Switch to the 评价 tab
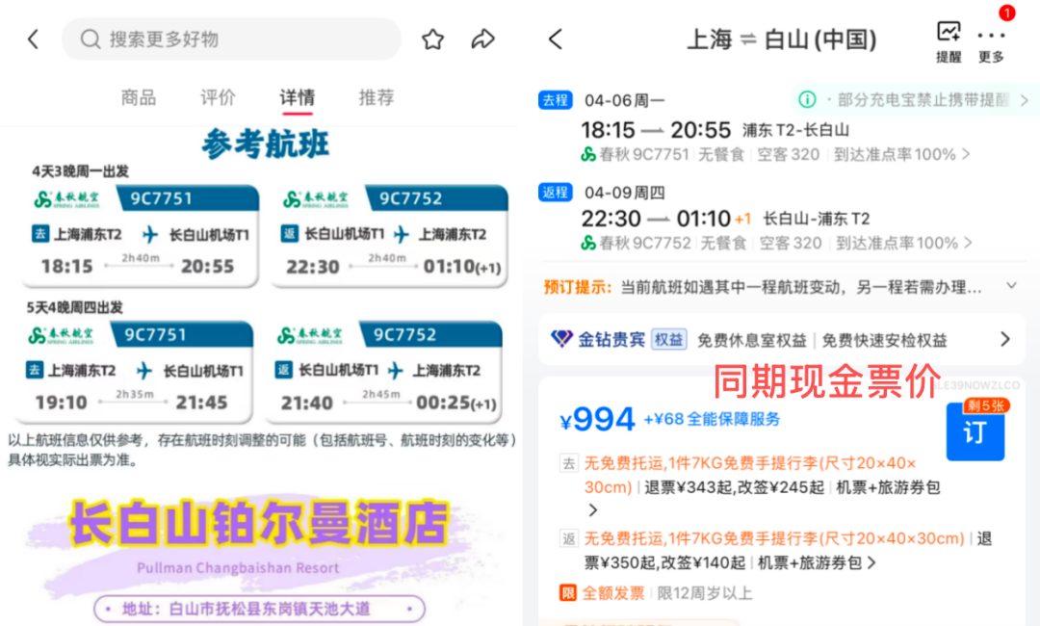1040x626 pixels. (x=217, y=97)
